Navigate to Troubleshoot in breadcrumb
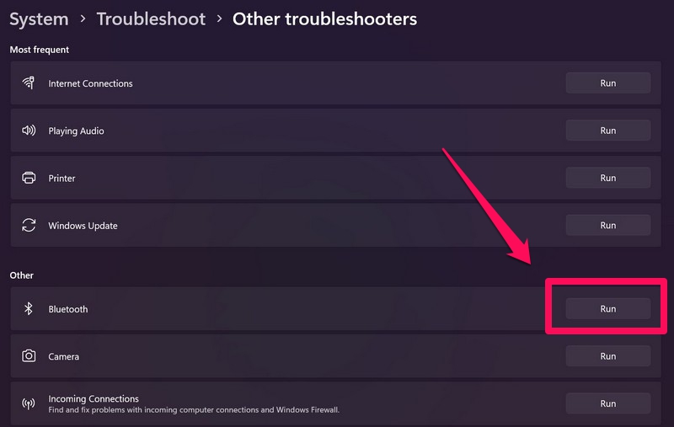This screenshot has height=427, width=674. 151,19
